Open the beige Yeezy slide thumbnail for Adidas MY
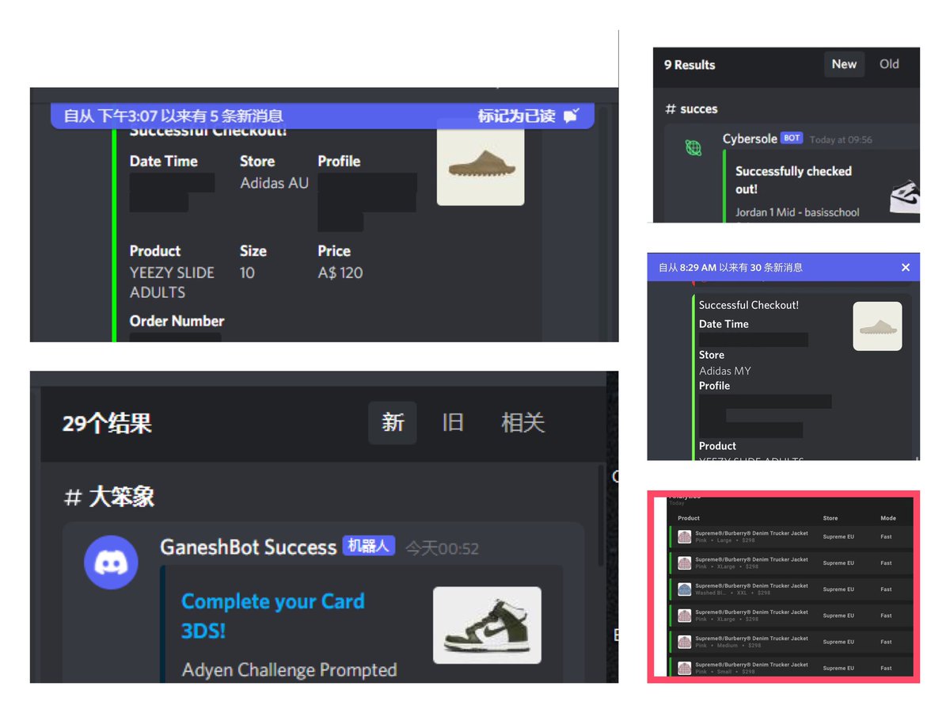Screen dimensions: 950x713 877,326
